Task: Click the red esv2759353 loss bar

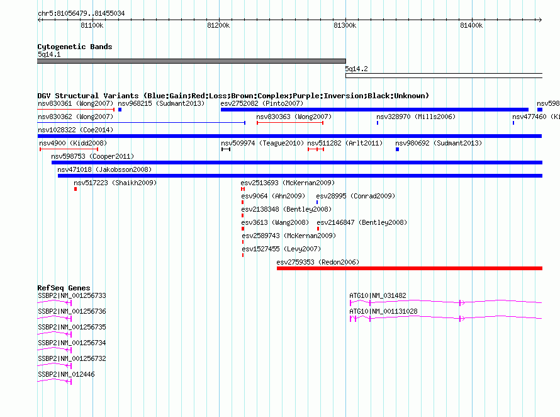Action: click(x=410, y=268)
